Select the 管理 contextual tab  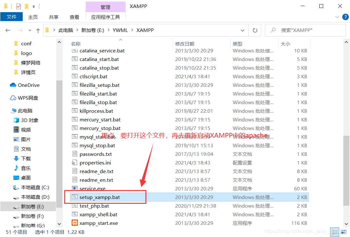[105, 7]
